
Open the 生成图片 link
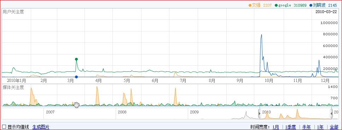pyautogui.click(x=41, y=127)
